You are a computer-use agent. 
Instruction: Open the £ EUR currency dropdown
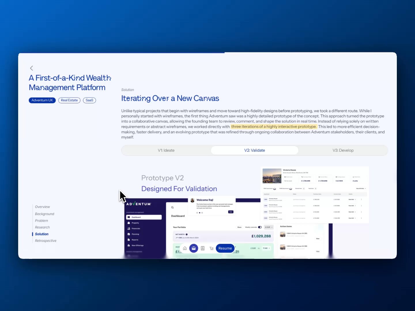[269, 227]
